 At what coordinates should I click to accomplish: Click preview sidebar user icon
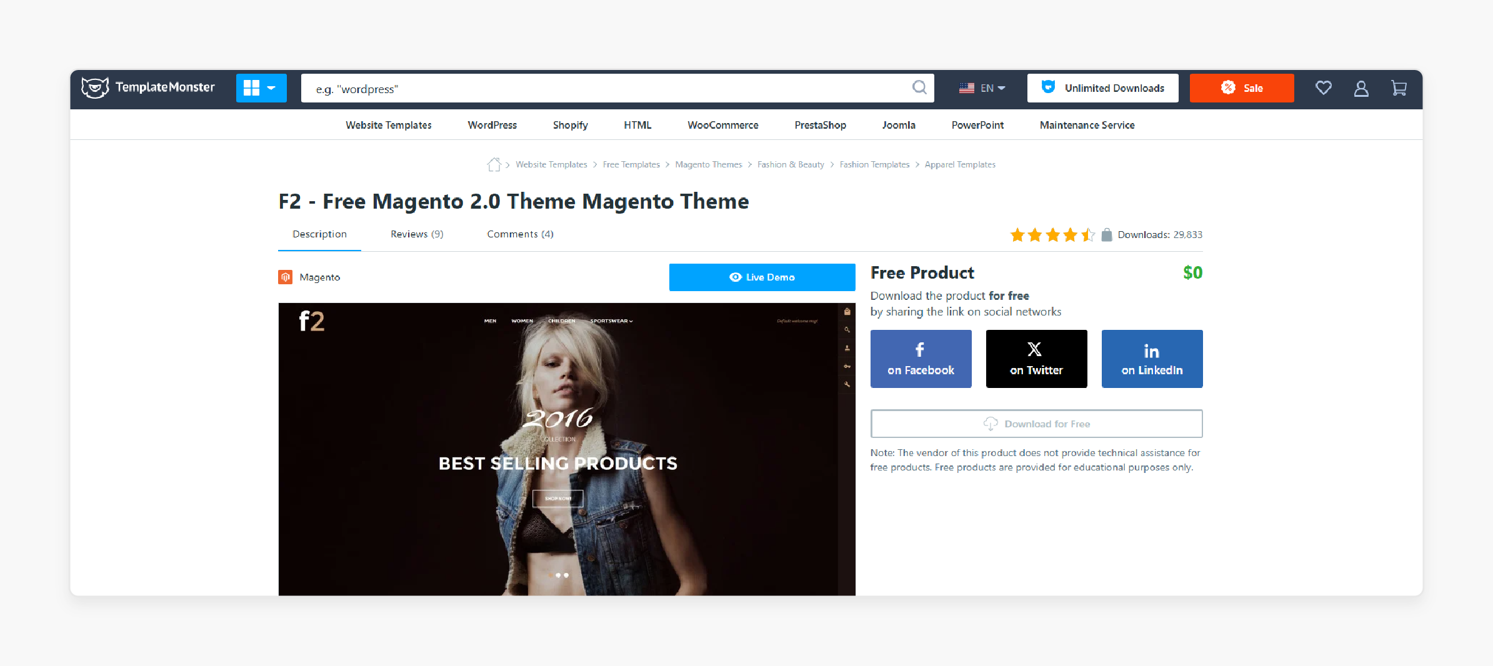pyautogui.click(x=847, y=348)
